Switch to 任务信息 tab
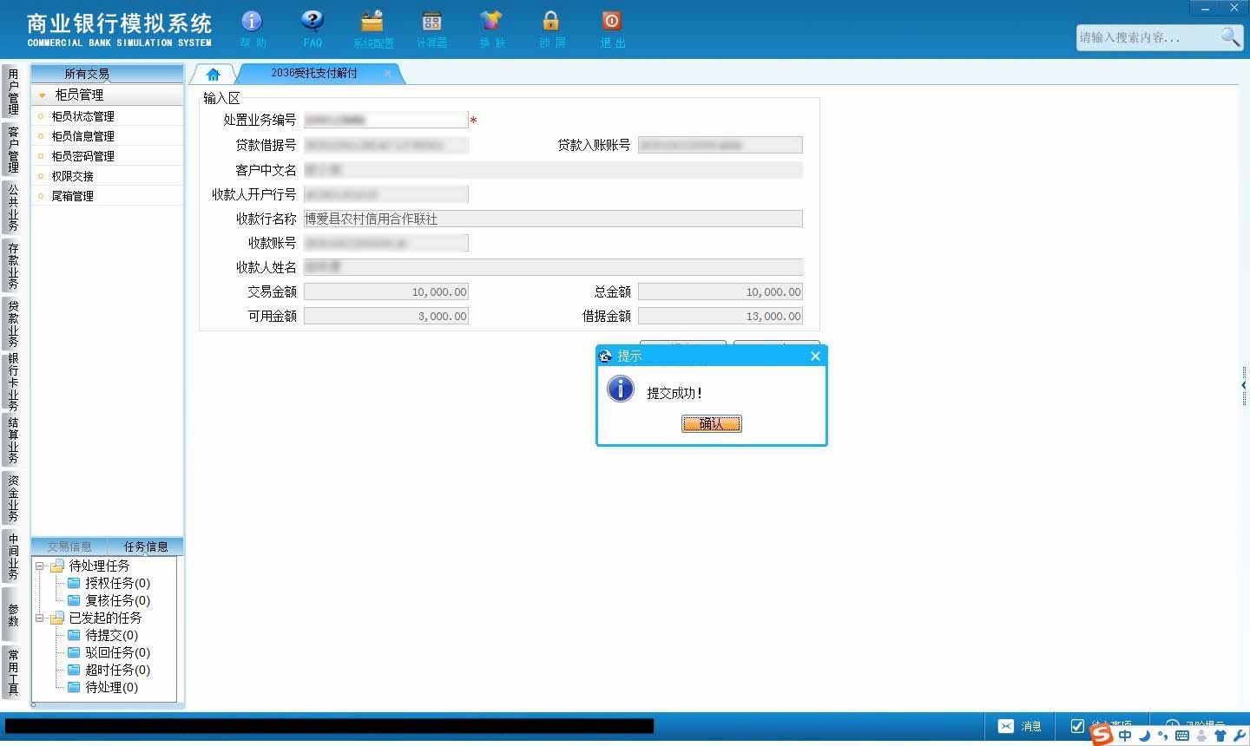Viewport: 1250px width, 746px height. [146, 546]
